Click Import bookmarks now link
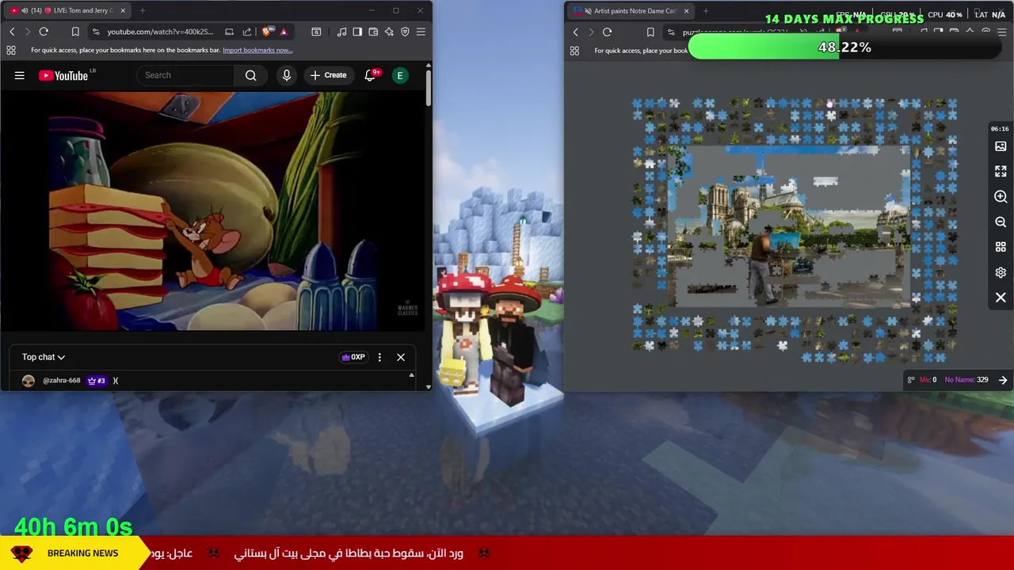 (x=257, y=50)
